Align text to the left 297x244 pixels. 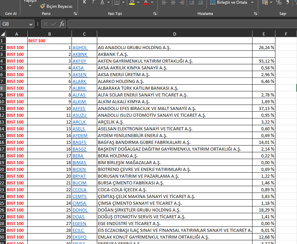(164, 2)
